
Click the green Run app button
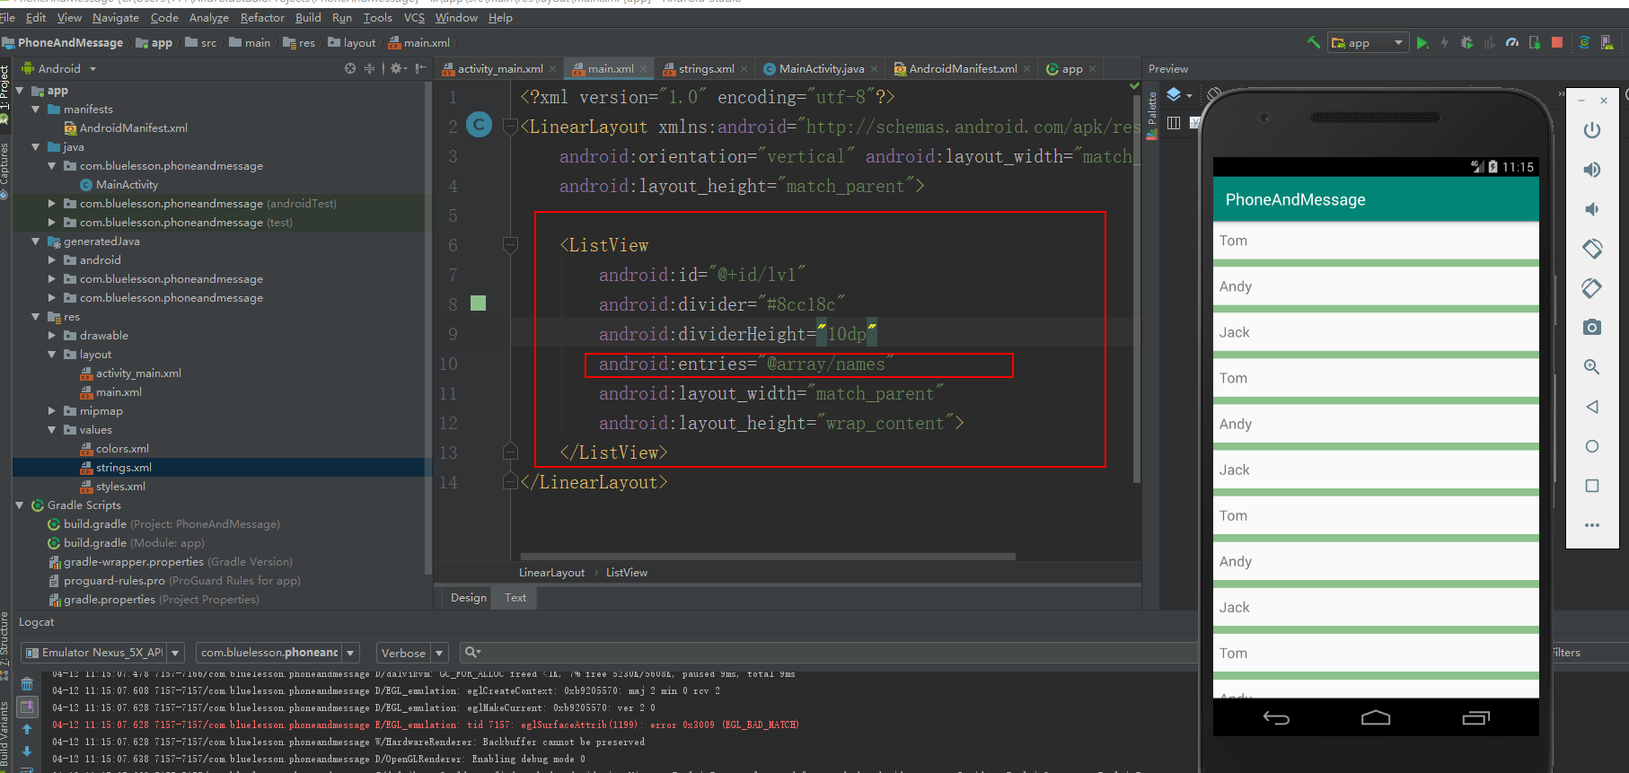pyautogui.click(x=1422, y=43)
